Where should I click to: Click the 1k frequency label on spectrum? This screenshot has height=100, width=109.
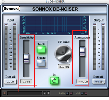36,33
